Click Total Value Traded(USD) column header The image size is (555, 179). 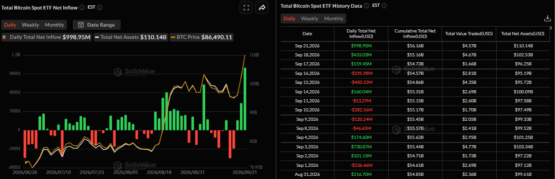point(469,34)
